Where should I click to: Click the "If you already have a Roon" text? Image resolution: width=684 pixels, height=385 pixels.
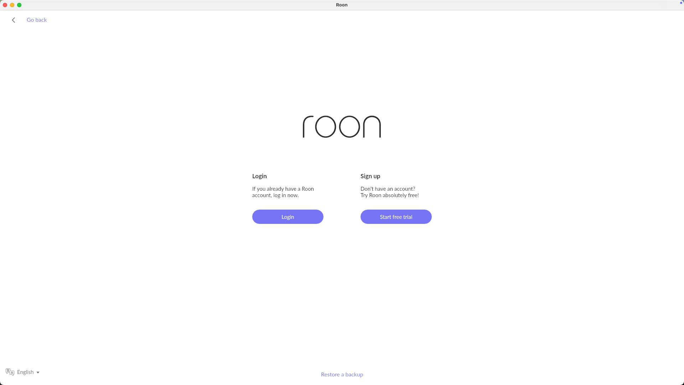283,189
